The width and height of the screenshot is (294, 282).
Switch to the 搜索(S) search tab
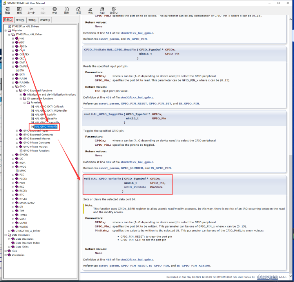[x=32, y=20]
